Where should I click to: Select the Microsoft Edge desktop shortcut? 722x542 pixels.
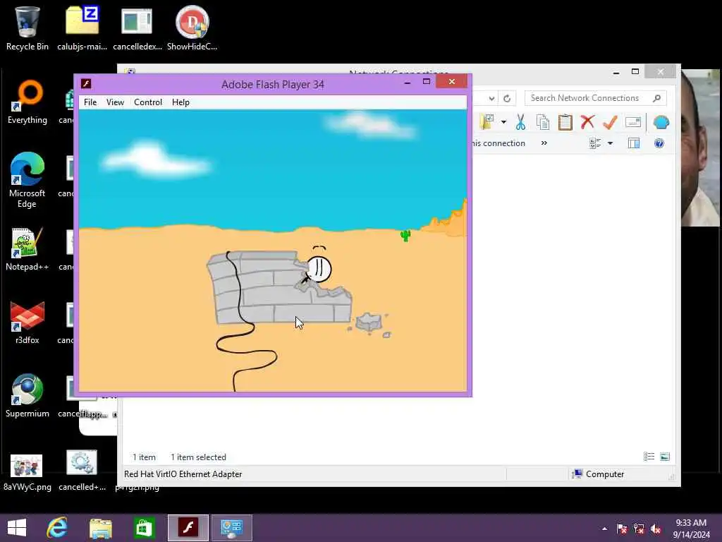tap(27, 180)
